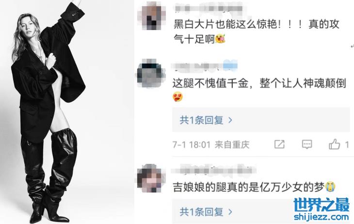Click the comment text 这腿不愧值千金
This screenshot has height=224, width=354.
210,83
